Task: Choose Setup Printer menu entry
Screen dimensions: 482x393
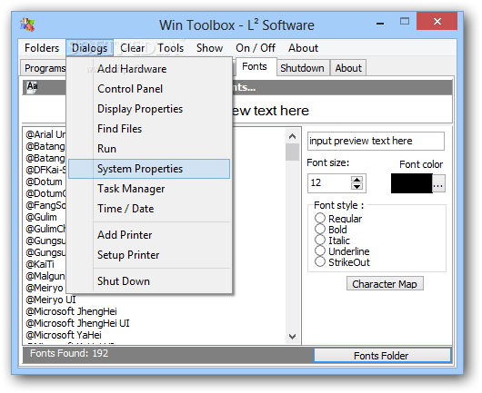Action: point(149,255)
